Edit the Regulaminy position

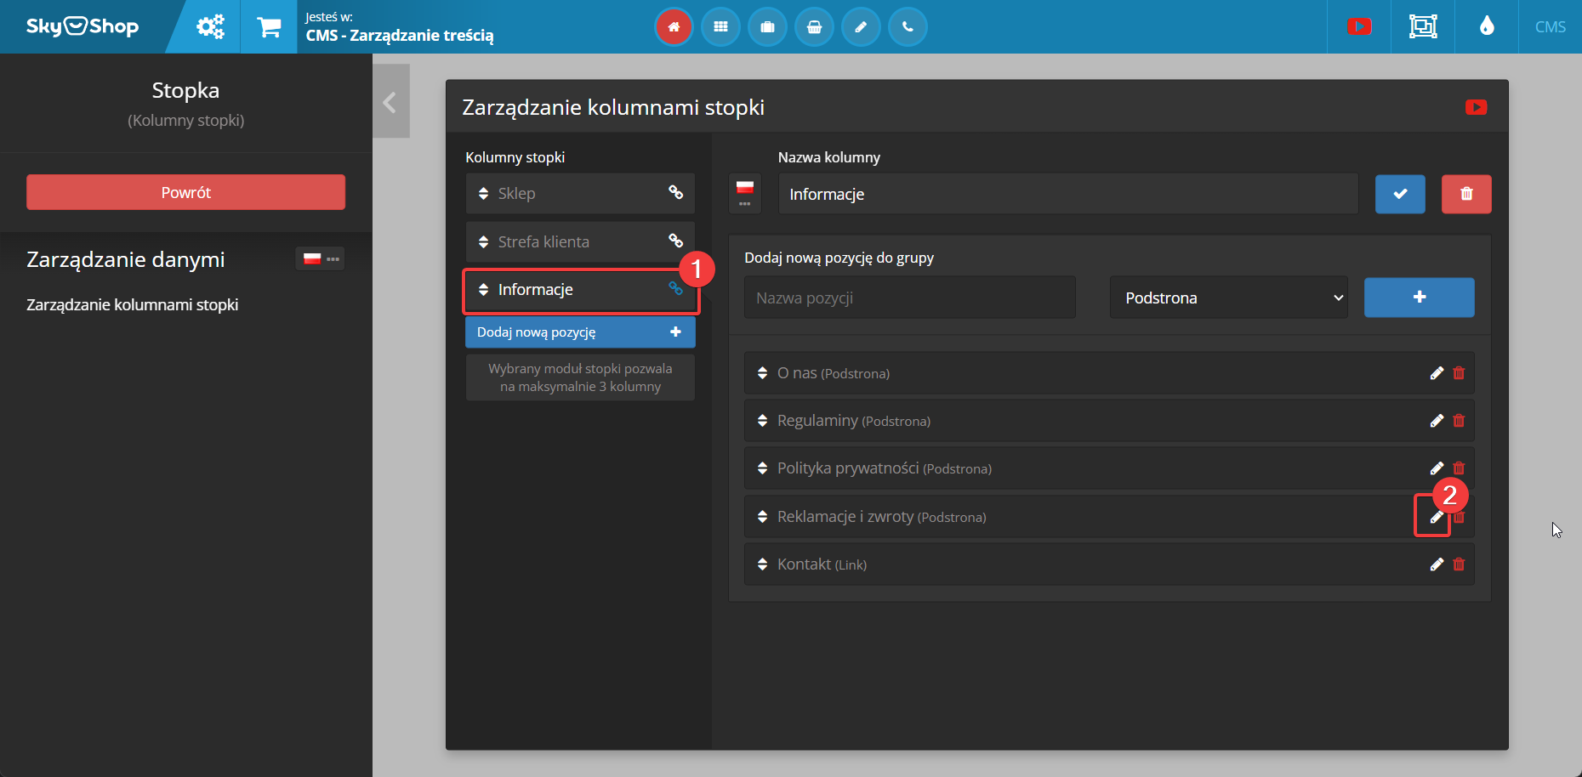[x=1437, y=421]
